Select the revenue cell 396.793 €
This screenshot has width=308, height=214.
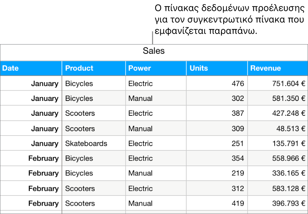286,203
